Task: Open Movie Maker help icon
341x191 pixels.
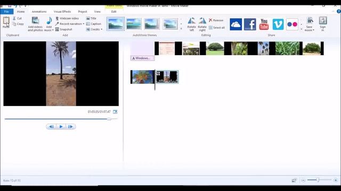Action: tap(339, 11)
